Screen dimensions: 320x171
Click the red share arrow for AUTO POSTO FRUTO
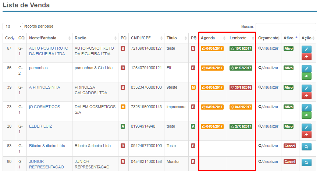coord(306,57)
